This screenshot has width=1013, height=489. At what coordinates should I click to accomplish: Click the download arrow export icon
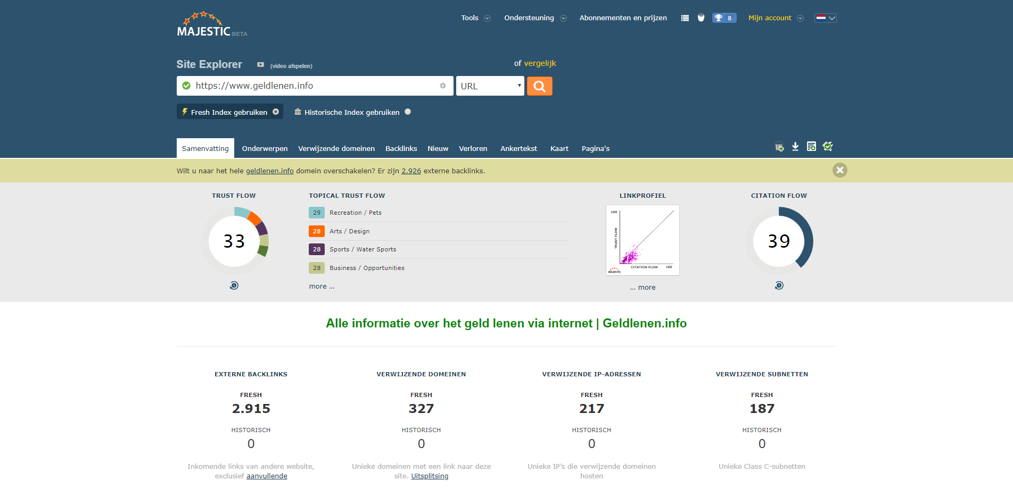click(795, 147)
